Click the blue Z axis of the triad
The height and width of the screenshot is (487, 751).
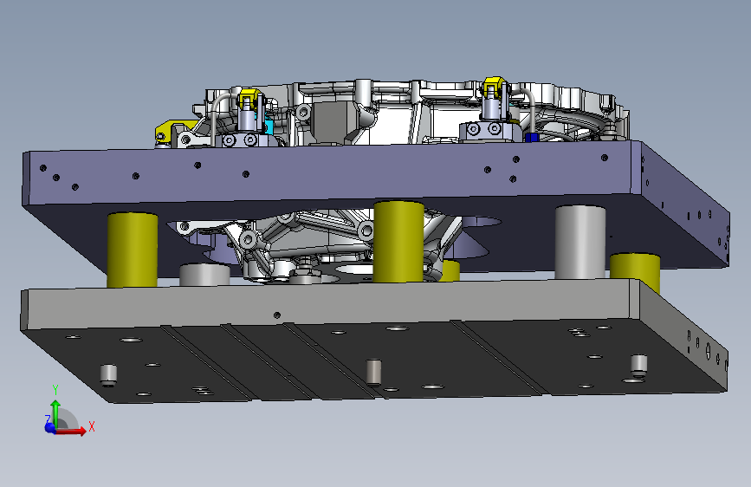49,427
